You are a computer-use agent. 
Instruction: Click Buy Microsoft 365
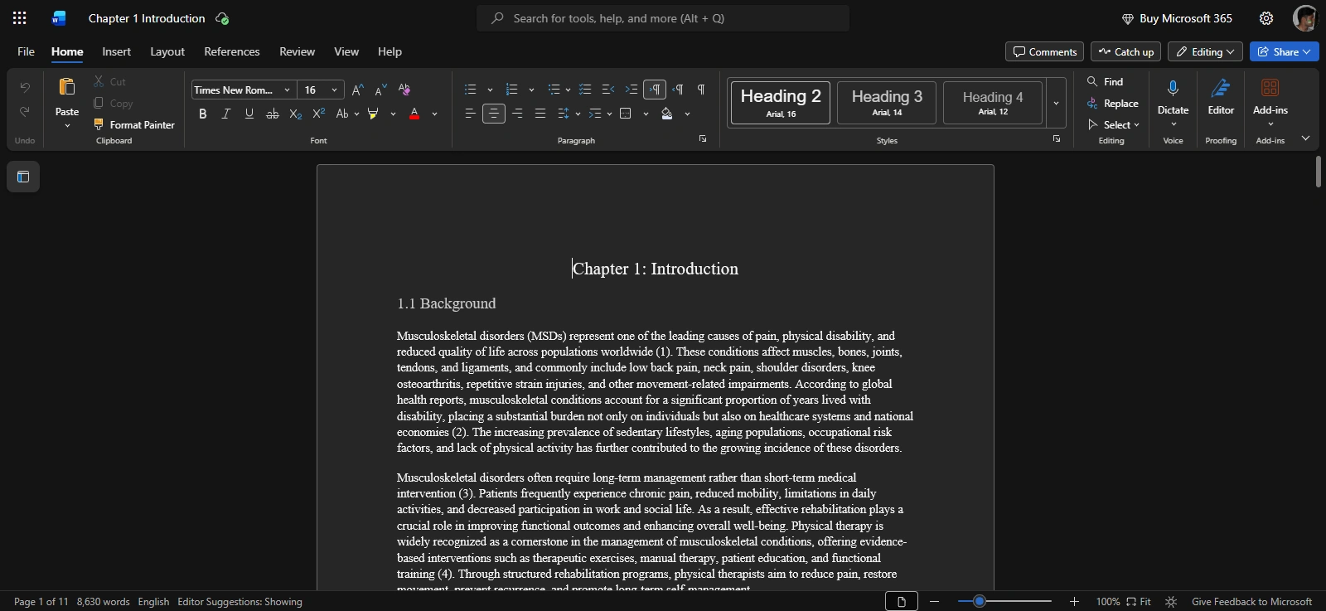1177,18
